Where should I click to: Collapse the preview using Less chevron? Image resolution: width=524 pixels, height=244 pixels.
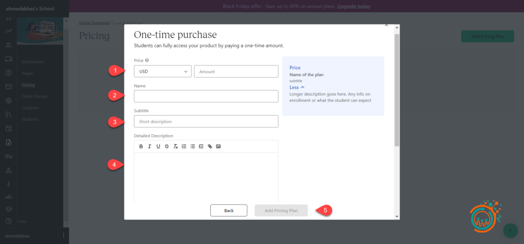[297, 87]
